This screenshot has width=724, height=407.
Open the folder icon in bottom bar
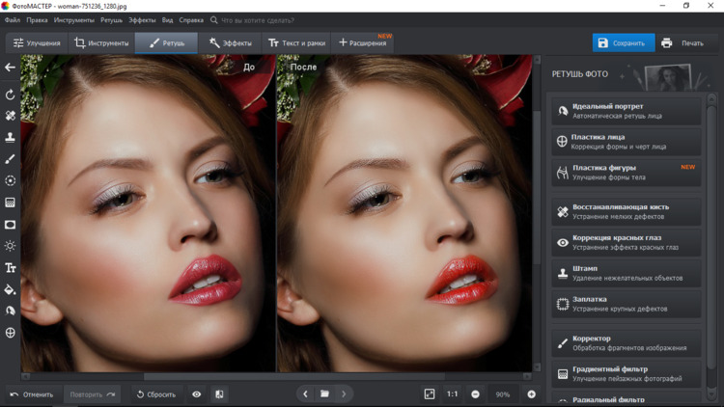point(324,394)
